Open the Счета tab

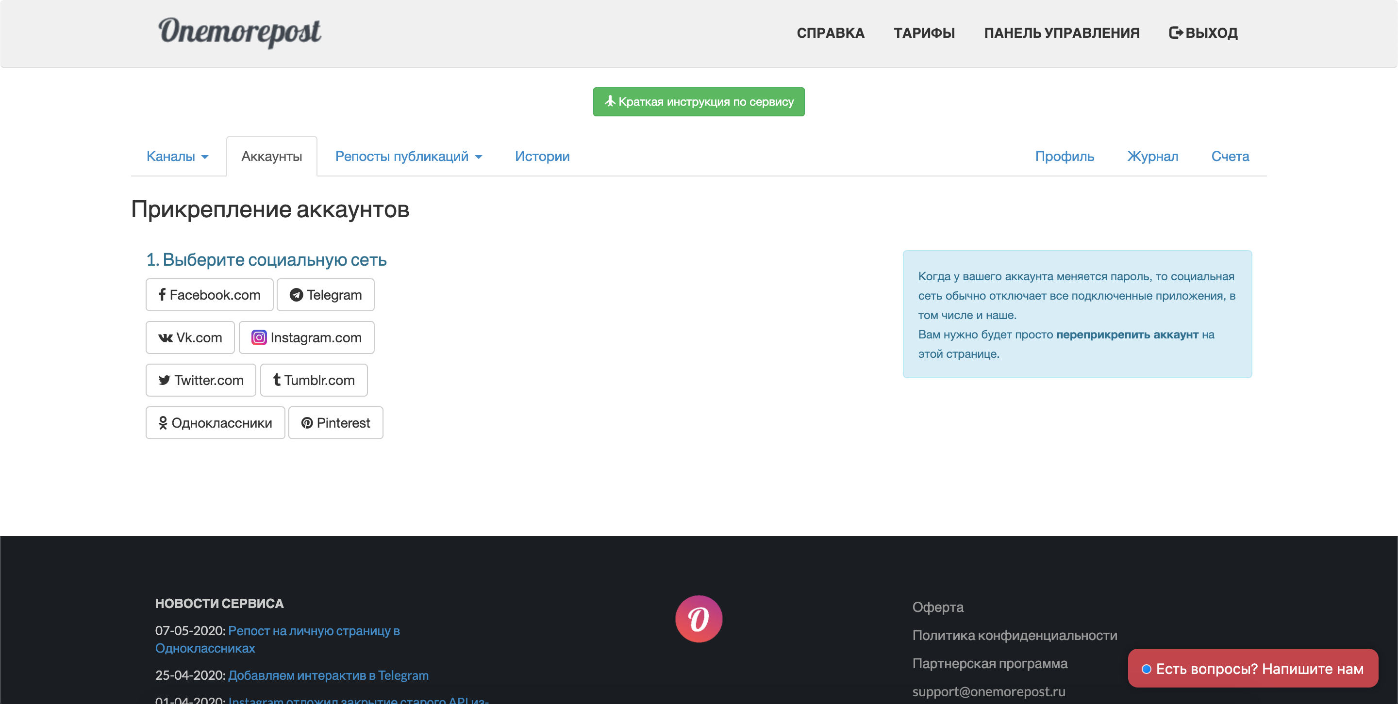1230,156
